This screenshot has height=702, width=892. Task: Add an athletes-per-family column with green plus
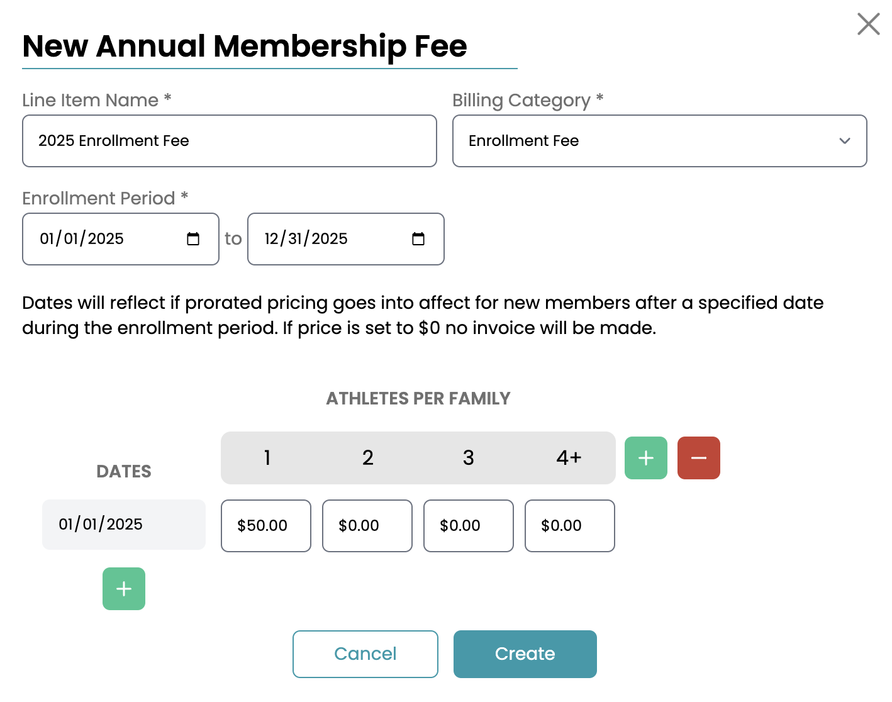[645, 458]
